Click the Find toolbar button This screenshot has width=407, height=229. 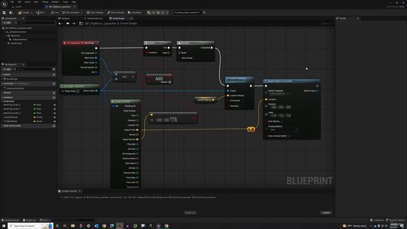(x=55, y=13)
